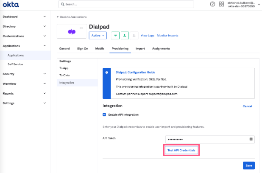The width and height of the screenshot is (262, 173).
Task: Click the Dialpad application title
Action: point(99,27)
